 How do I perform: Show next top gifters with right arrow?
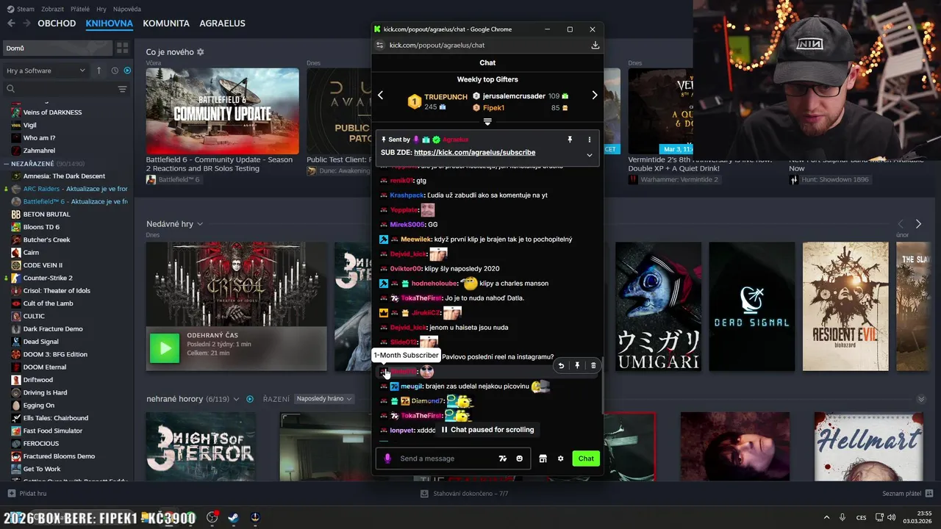click(595, 95)
